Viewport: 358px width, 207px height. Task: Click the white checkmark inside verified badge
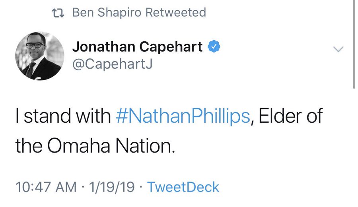pyautogui.click(x=214, y=46)
